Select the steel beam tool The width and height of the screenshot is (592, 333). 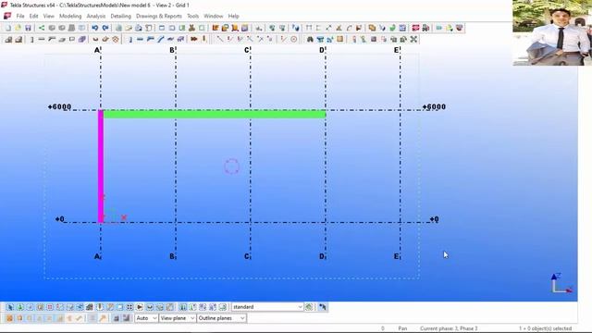[42, 39]
